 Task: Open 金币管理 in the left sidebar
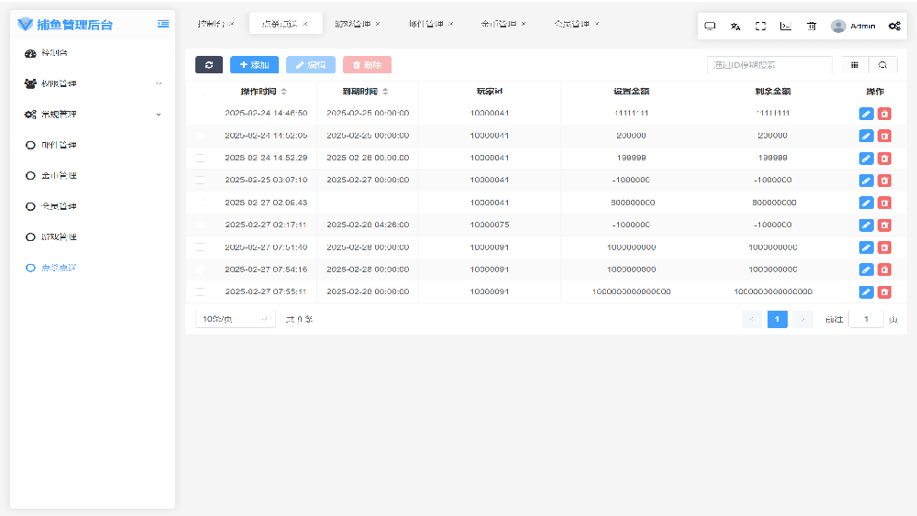[59, 175]
